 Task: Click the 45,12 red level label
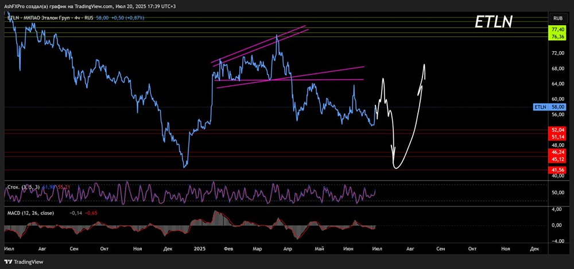(557, 159)
